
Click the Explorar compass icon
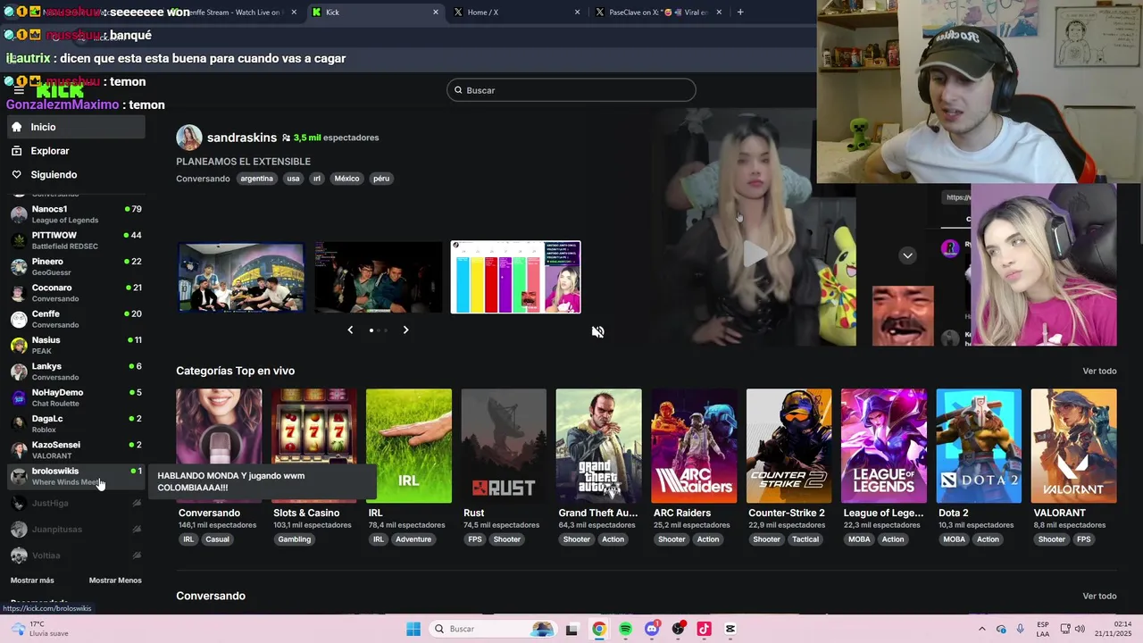tap(16, 151)
